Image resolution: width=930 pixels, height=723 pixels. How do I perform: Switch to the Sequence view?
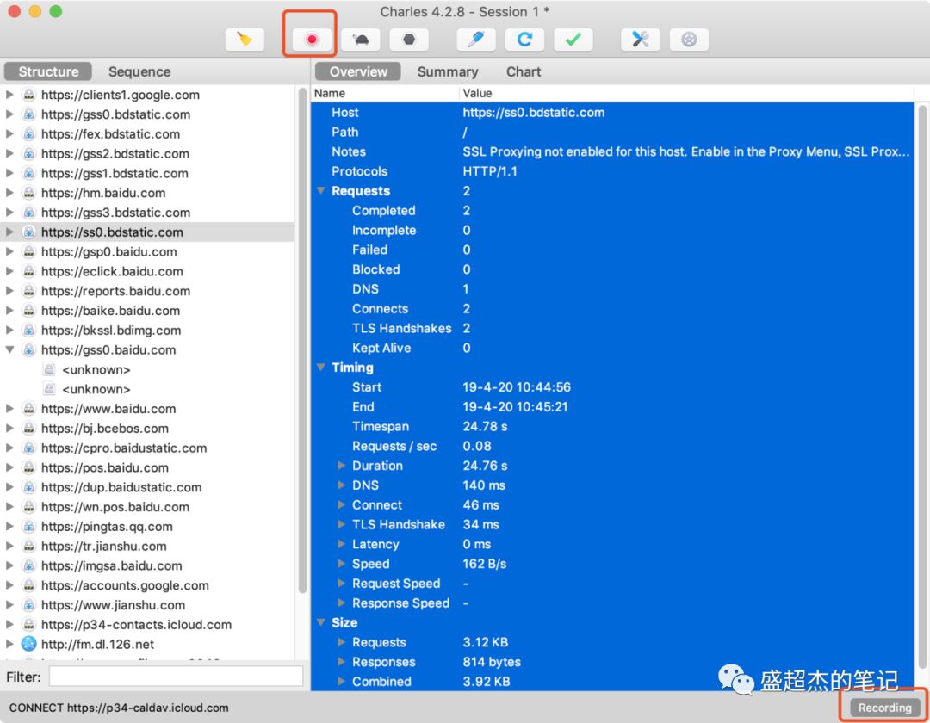139,71
